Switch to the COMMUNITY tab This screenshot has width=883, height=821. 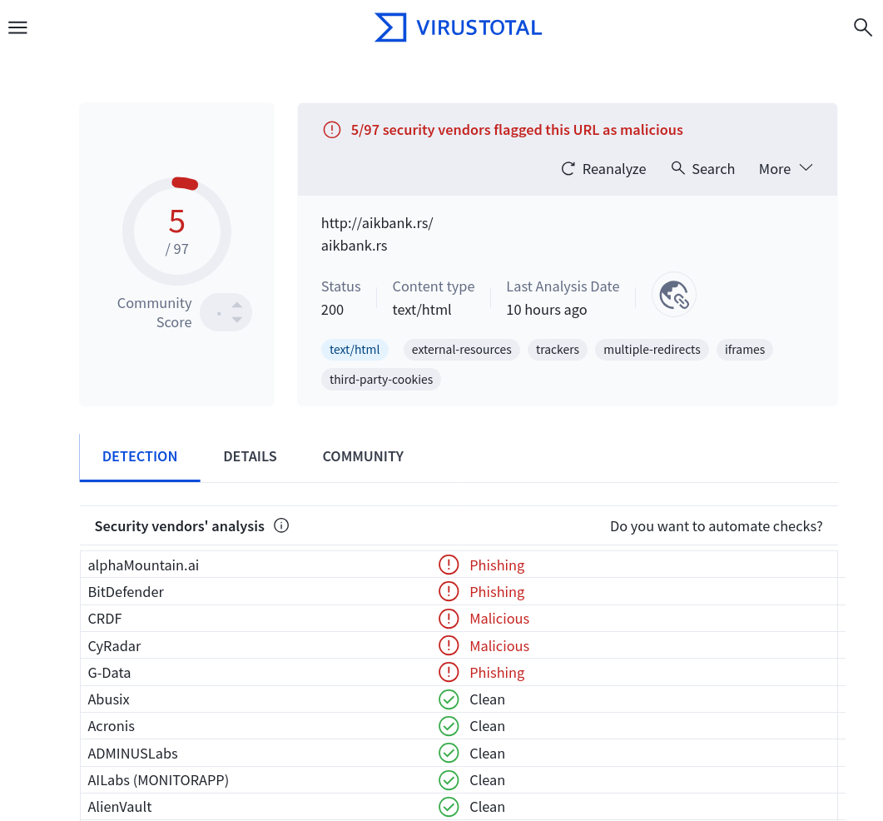coord(363,456)
